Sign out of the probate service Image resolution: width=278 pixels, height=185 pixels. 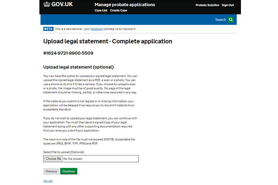(x=228, y=5)
